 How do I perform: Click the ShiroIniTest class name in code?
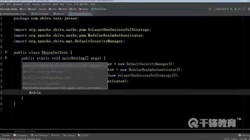55,52
